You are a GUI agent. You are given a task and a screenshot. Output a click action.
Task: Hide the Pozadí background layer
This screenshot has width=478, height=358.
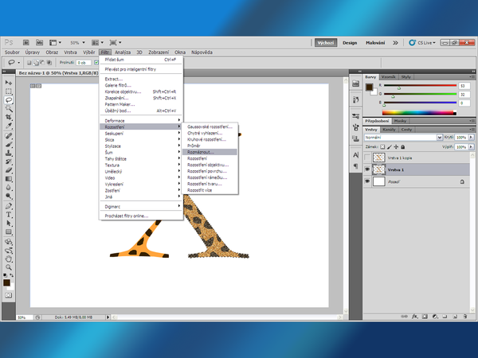point(367,182)
